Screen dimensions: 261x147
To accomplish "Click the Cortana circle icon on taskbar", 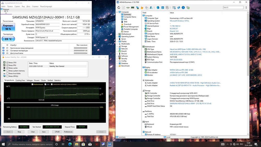I will click(56, 144).
